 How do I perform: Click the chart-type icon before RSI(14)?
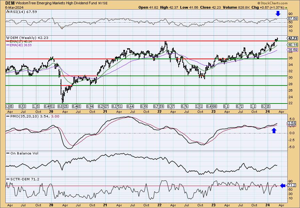(x=8, y=12)
